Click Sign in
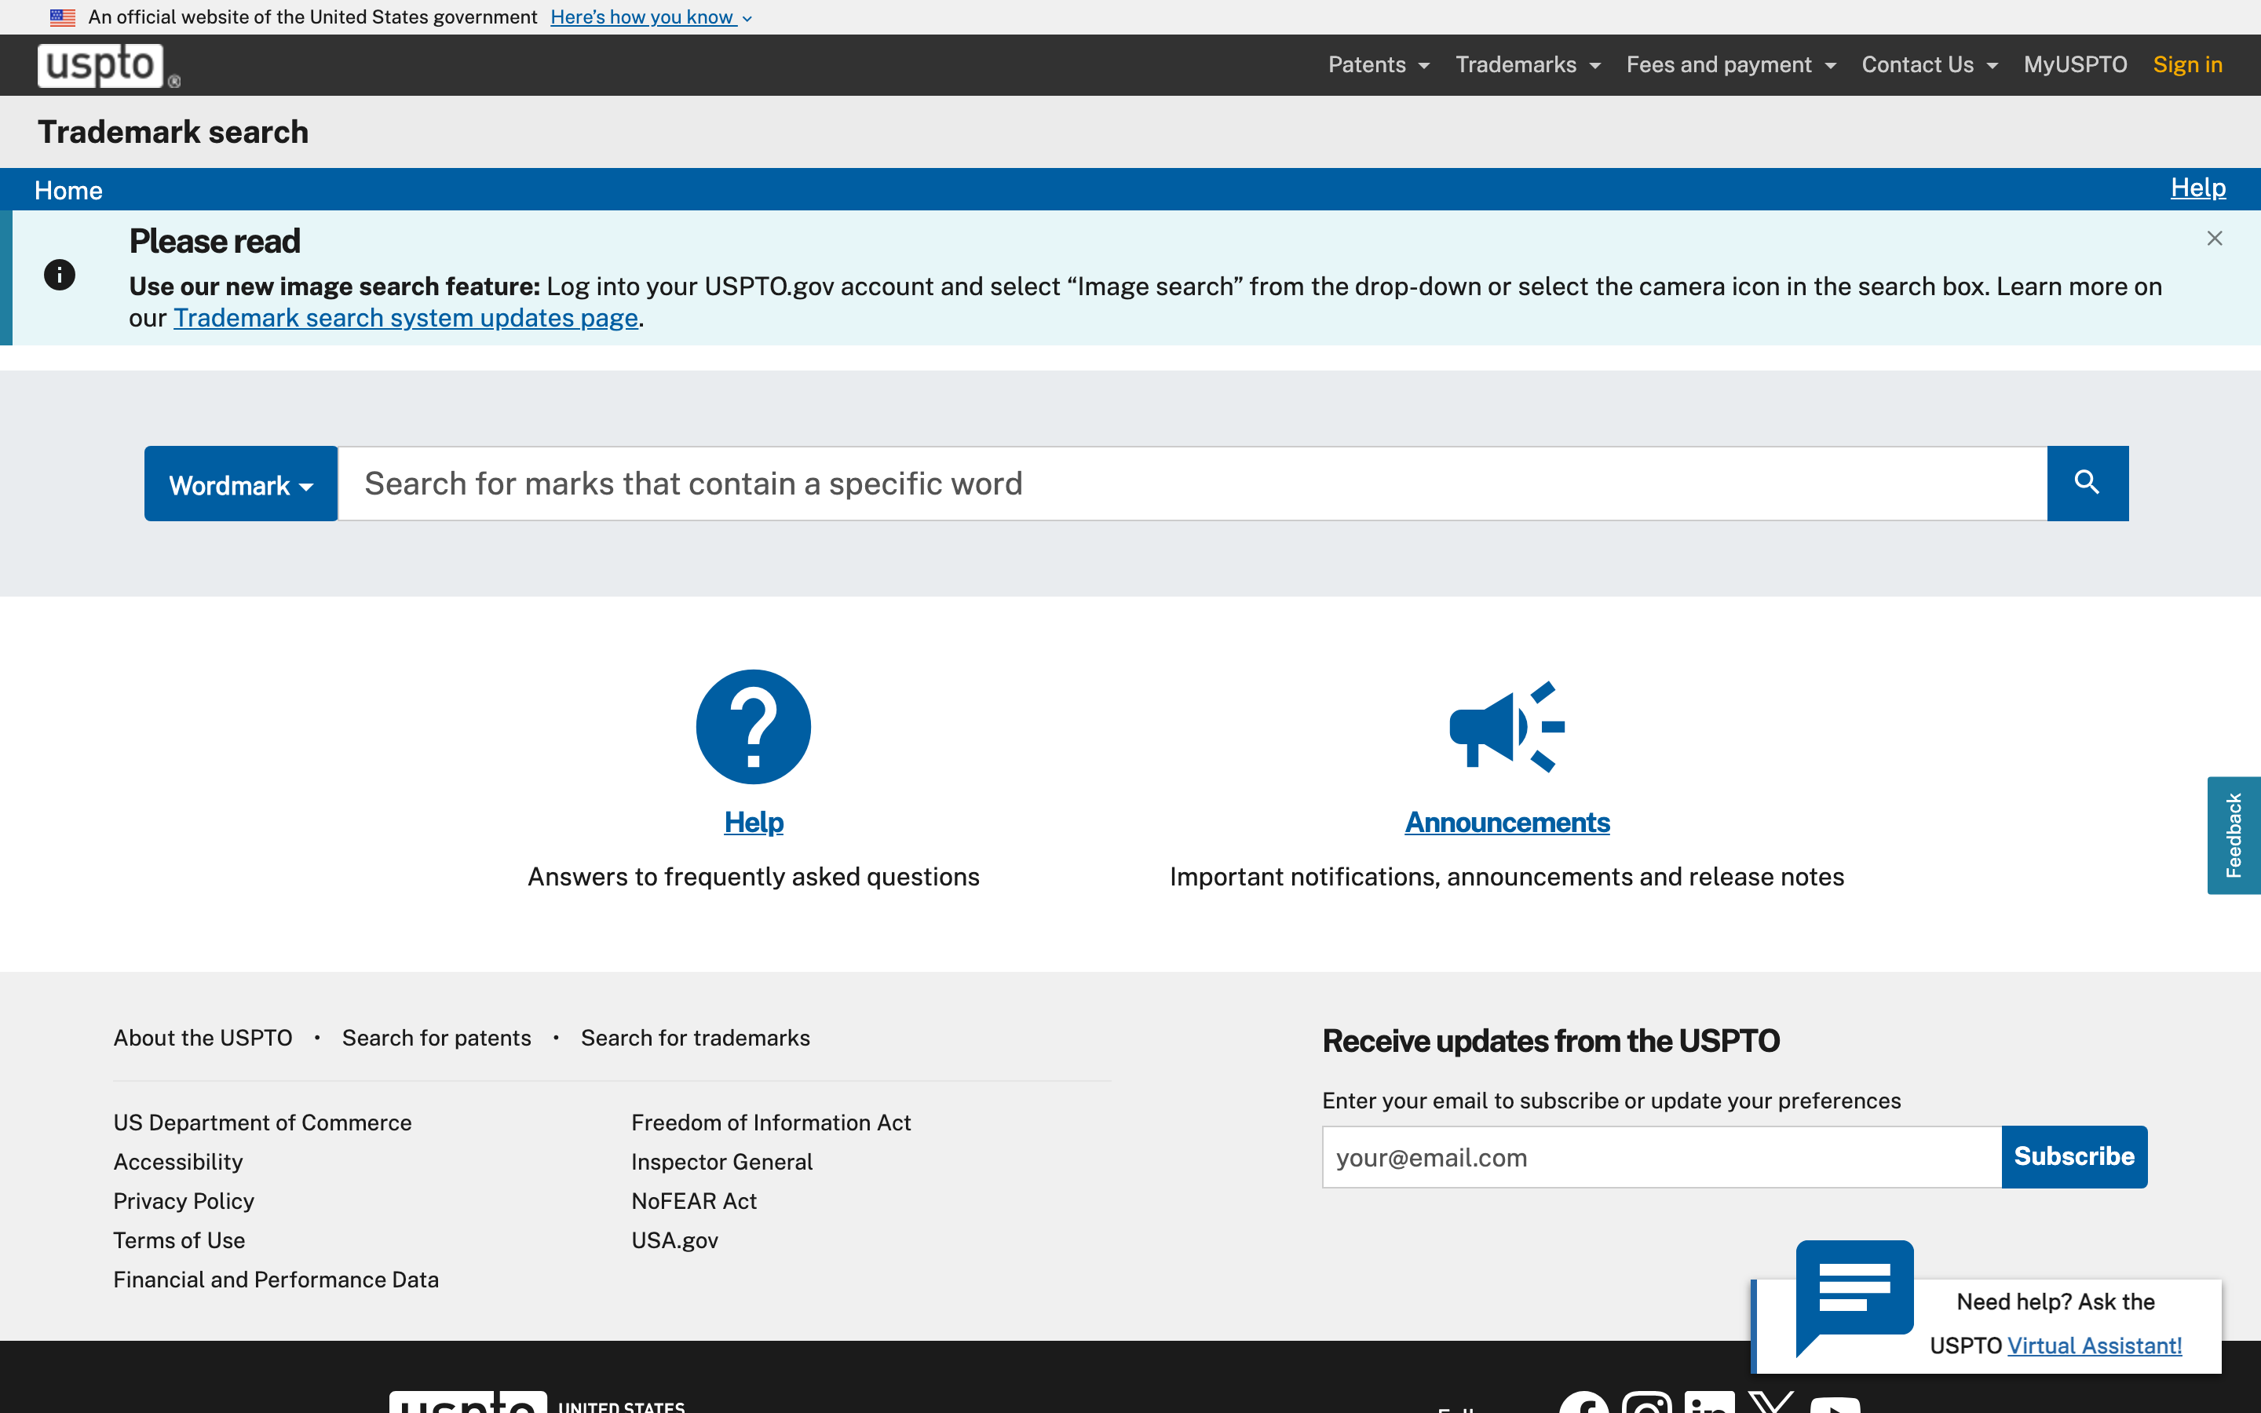Viewport: 2261px width, 1413px height. click(2187, 64)
